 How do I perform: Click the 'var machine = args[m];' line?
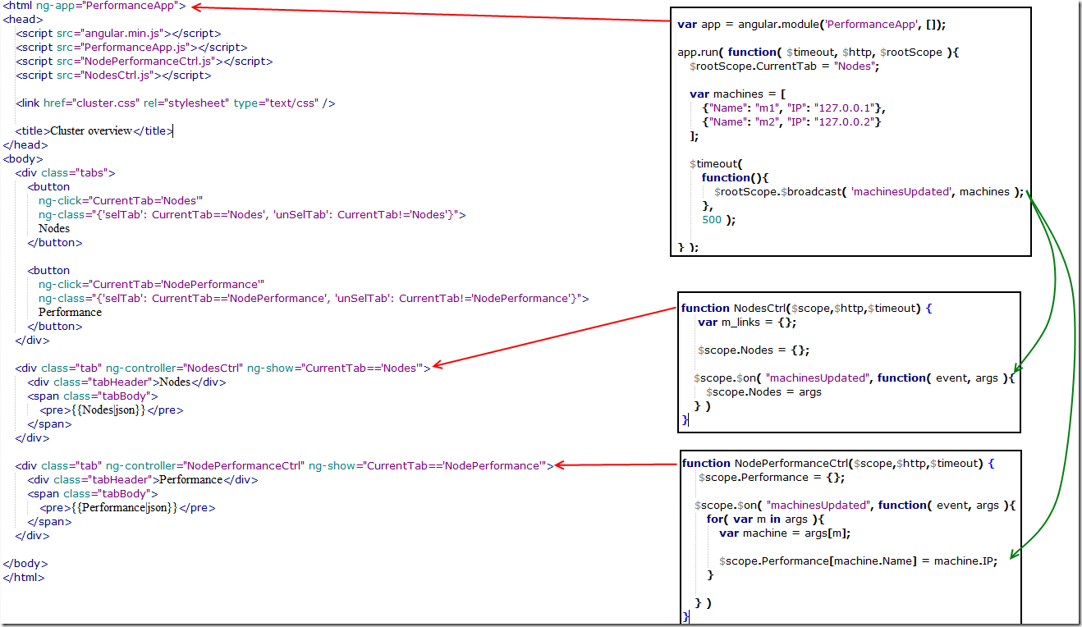click(x=785, y=533)
